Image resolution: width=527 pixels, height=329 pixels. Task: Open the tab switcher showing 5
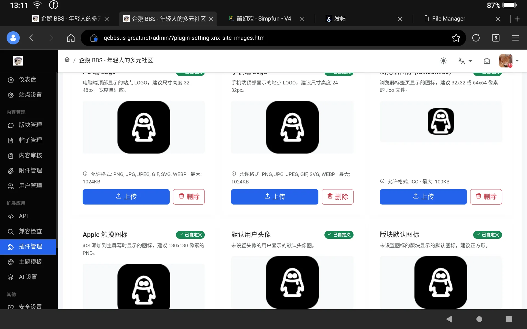click(x=495, y=38)
